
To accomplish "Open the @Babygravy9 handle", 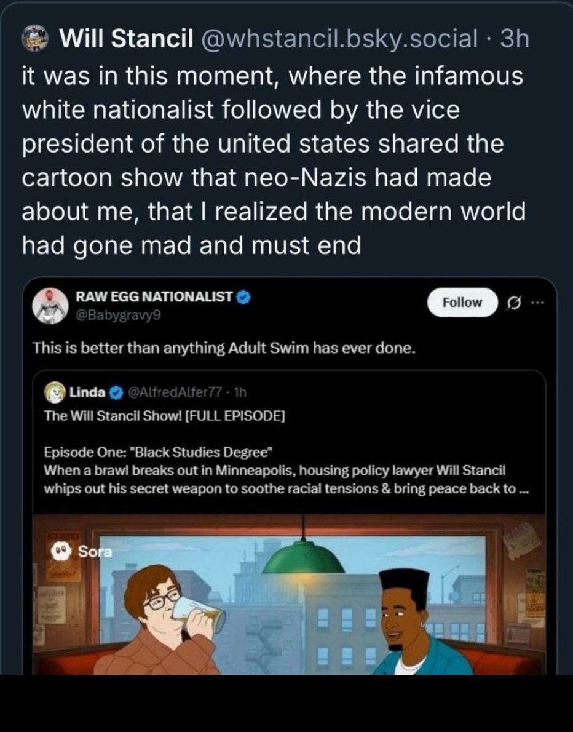I will [117, 316].
